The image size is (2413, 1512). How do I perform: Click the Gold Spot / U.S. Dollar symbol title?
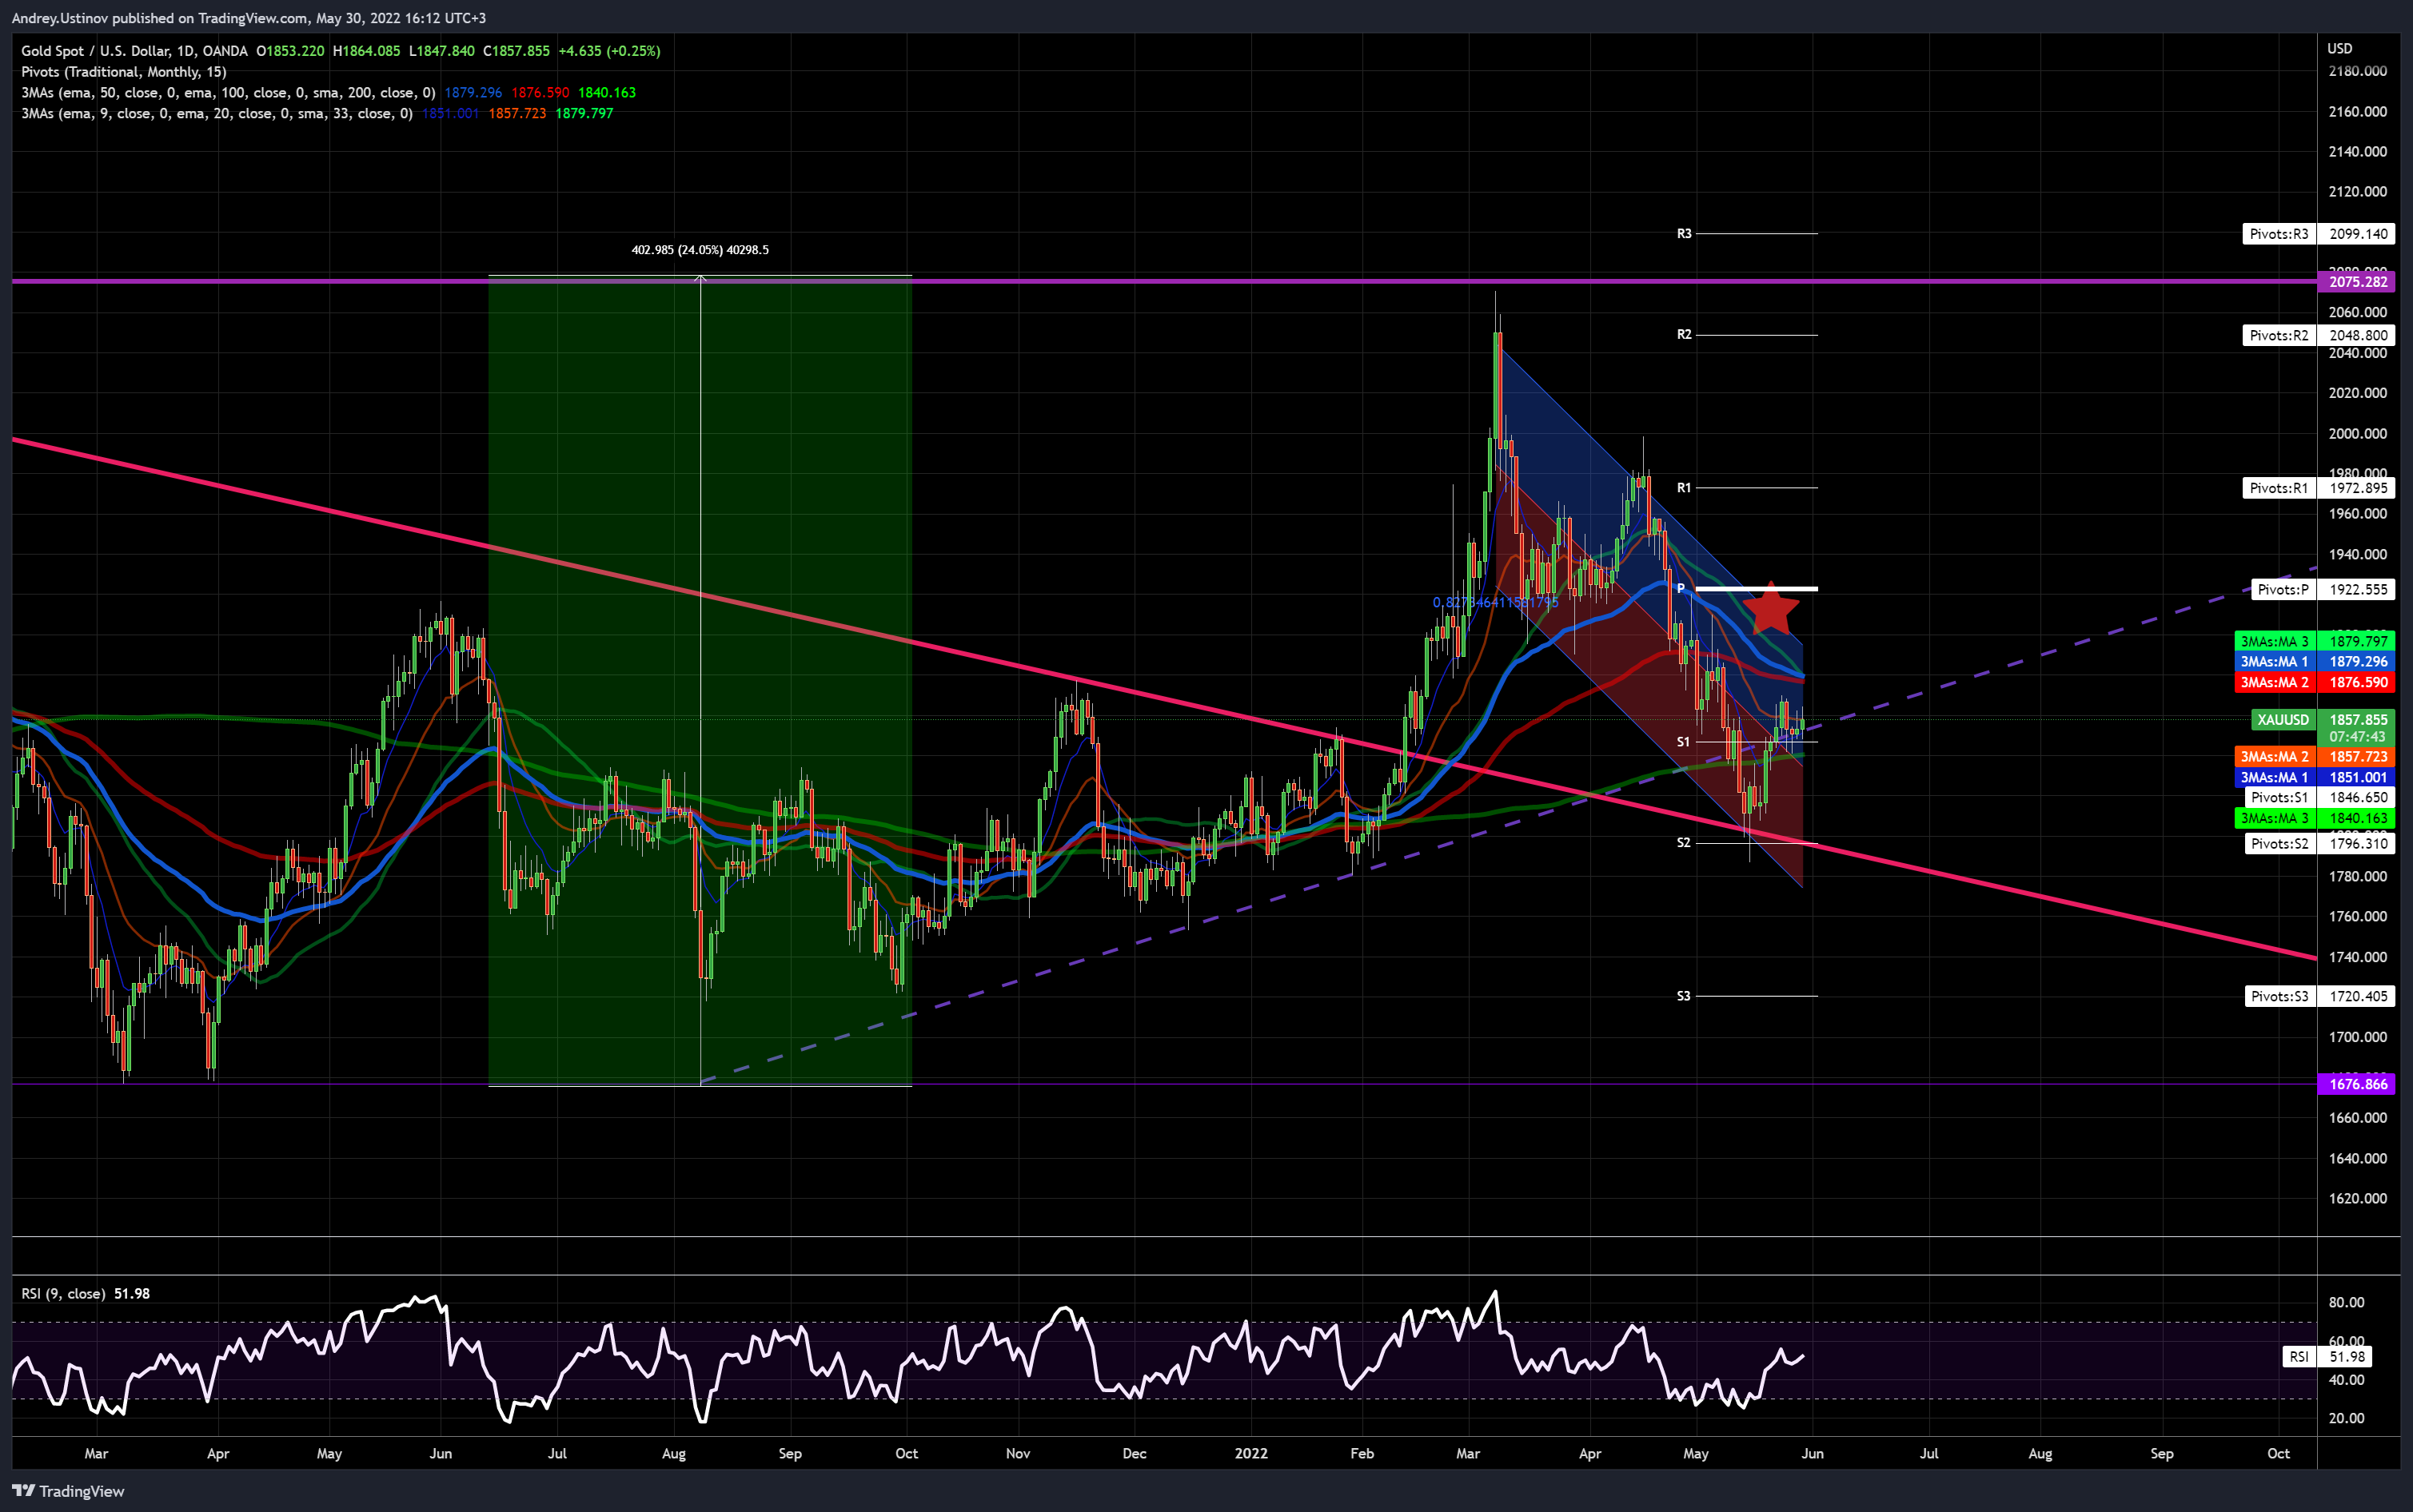coord(134,51)
